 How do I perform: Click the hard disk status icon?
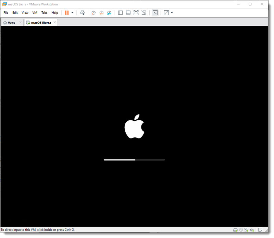(236, 230)
